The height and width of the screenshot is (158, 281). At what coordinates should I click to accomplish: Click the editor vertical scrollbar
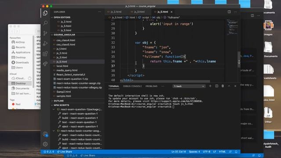tap(239, 60)
